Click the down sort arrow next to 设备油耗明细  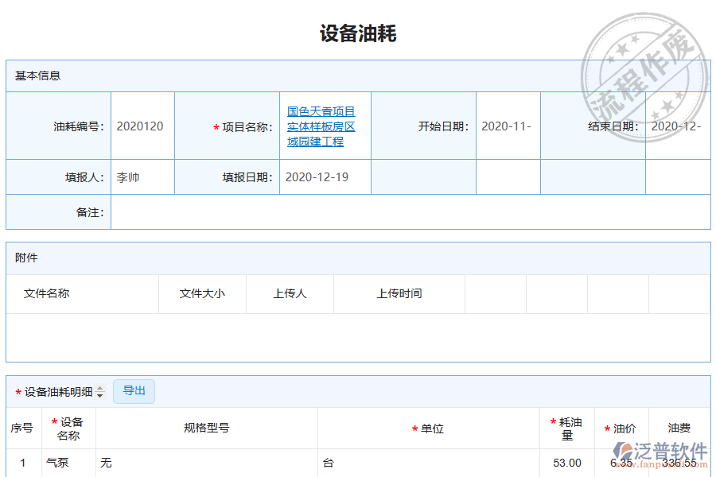pos(100,394)
